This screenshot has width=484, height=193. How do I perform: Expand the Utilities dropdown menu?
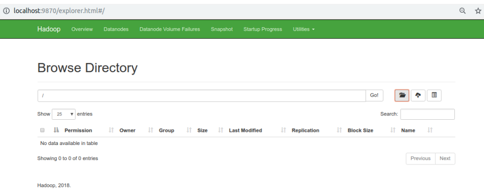[304, 29]
